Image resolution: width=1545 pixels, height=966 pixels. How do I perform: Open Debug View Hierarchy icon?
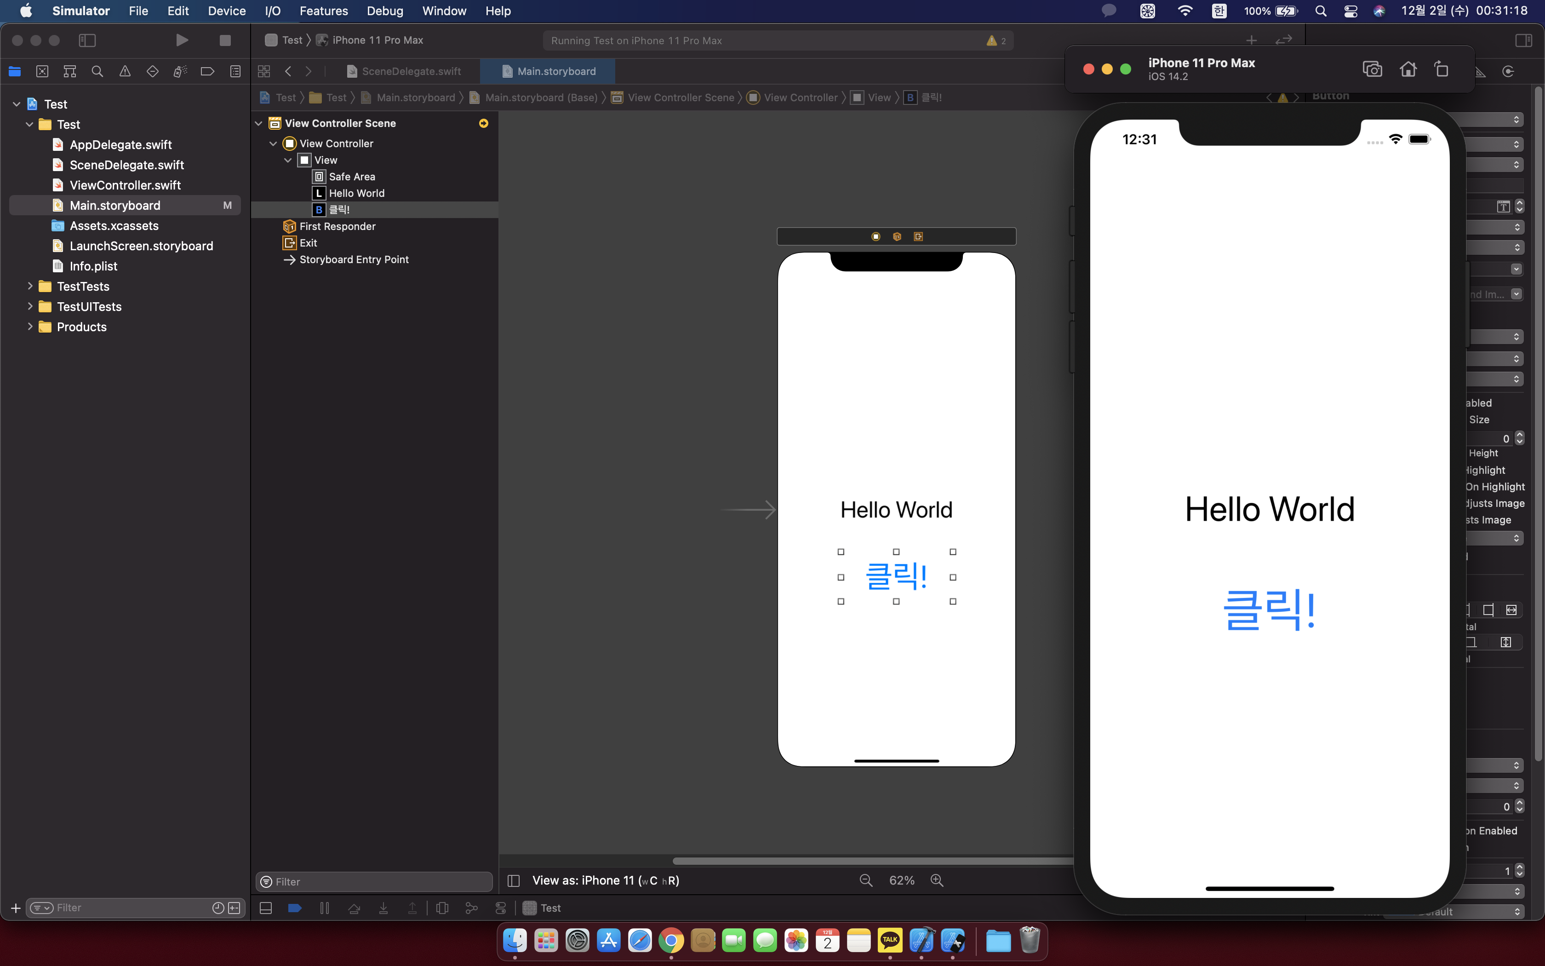[x=442, y=908]
